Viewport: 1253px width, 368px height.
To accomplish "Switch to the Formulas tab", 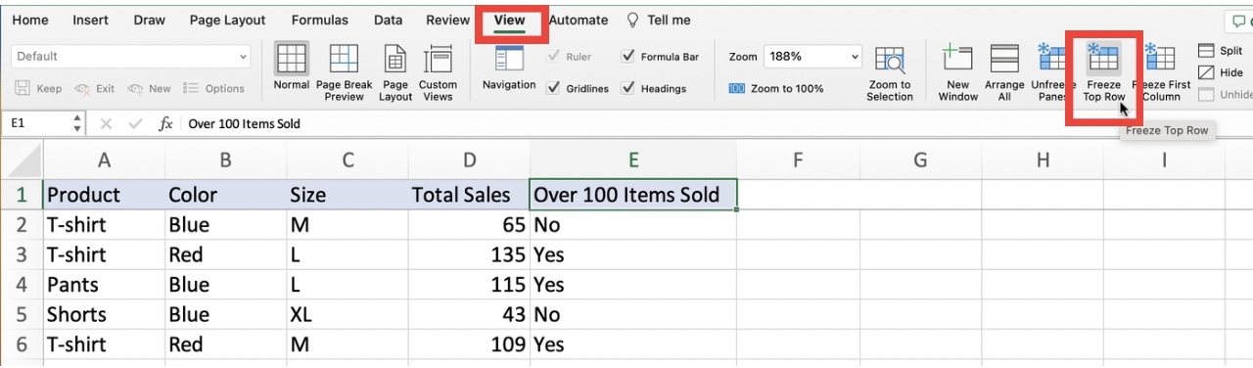I will point(319,20).
